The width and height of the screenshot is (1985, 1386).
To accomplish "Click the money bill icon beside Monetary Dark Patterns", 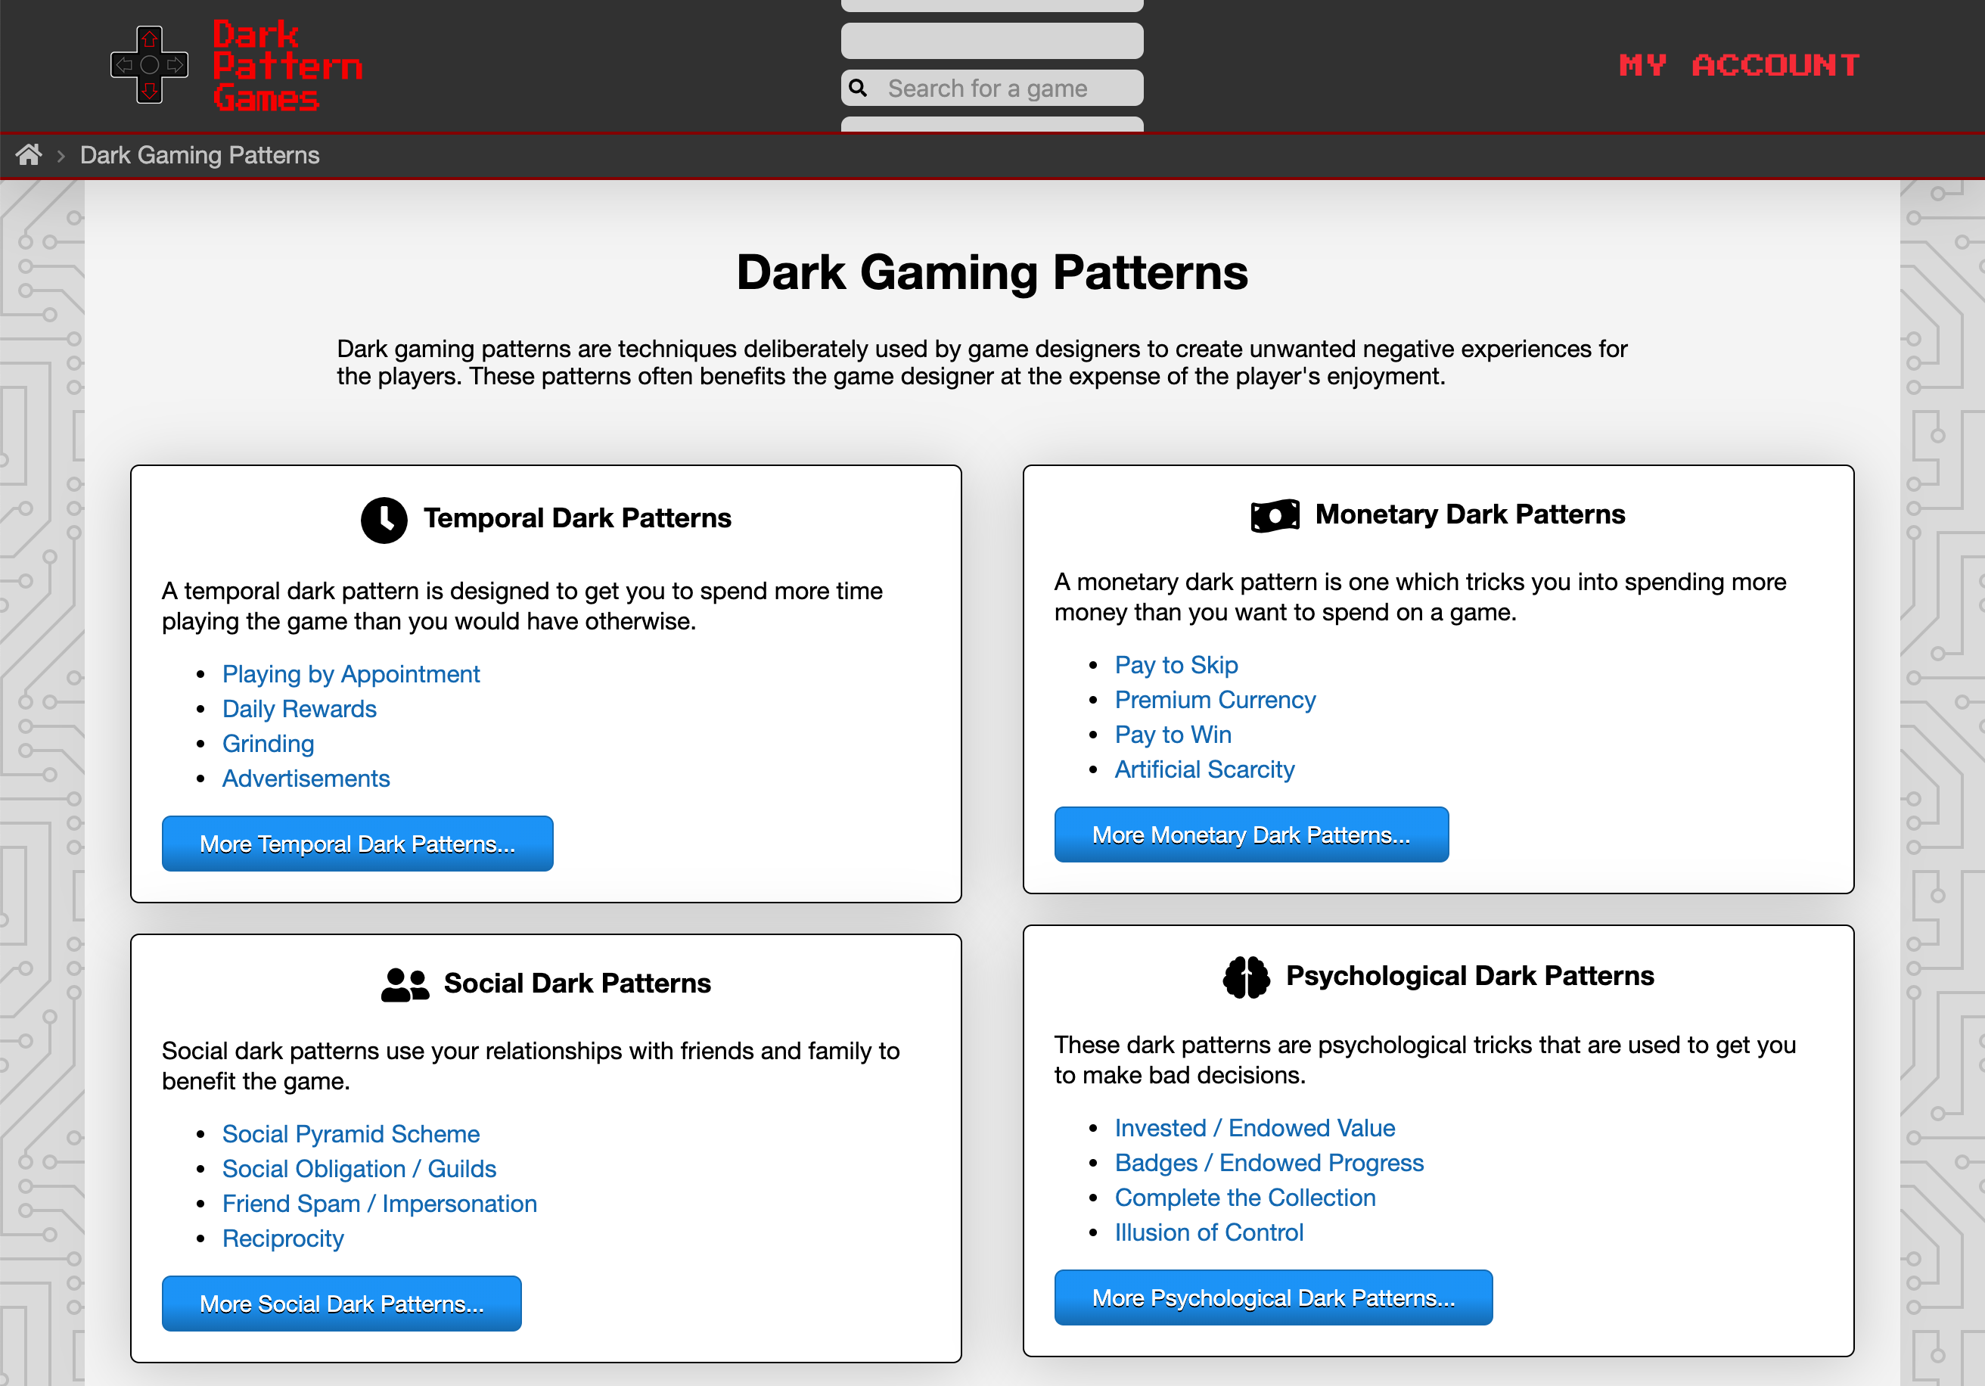I will click(1275, 514).
